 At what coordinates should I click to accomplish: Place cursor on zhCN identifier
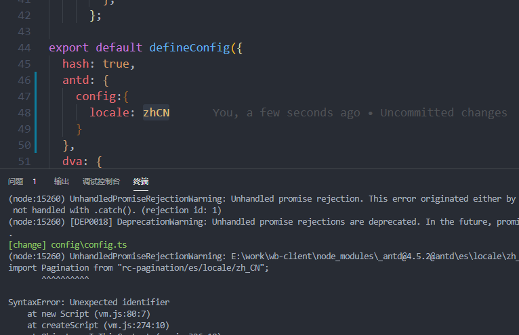click(x=157, y=113)
